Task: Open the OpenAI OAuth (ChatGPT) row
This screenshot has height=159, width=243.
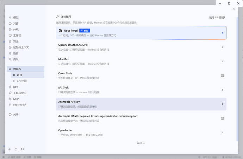Action: pyautogui.click(x=141, y=47)
